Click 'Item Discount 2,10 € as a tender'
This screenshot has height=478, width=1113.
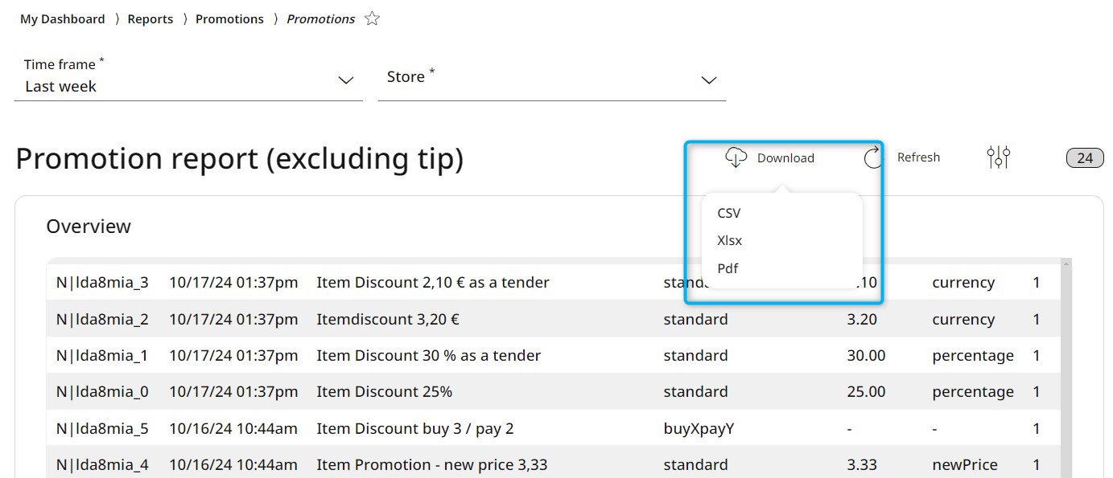(x=433, y=283)
